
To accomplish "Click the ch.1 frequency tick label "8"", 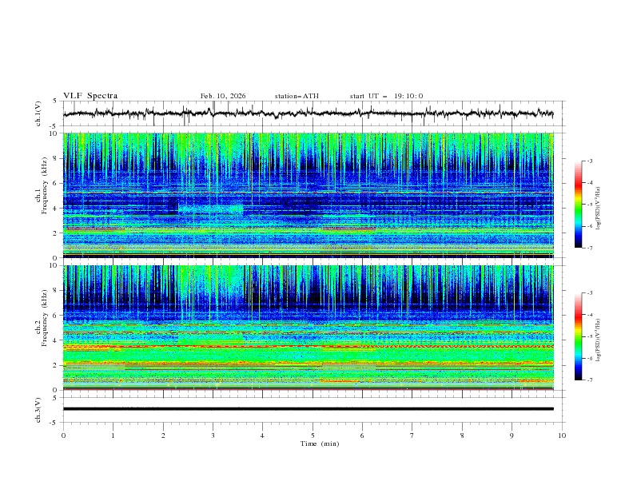I will (57, 158).
